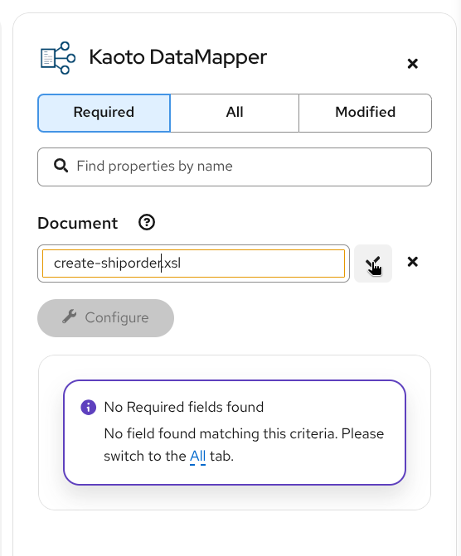Click the Kaoto DataMapper title text

[x=177, y=57]
